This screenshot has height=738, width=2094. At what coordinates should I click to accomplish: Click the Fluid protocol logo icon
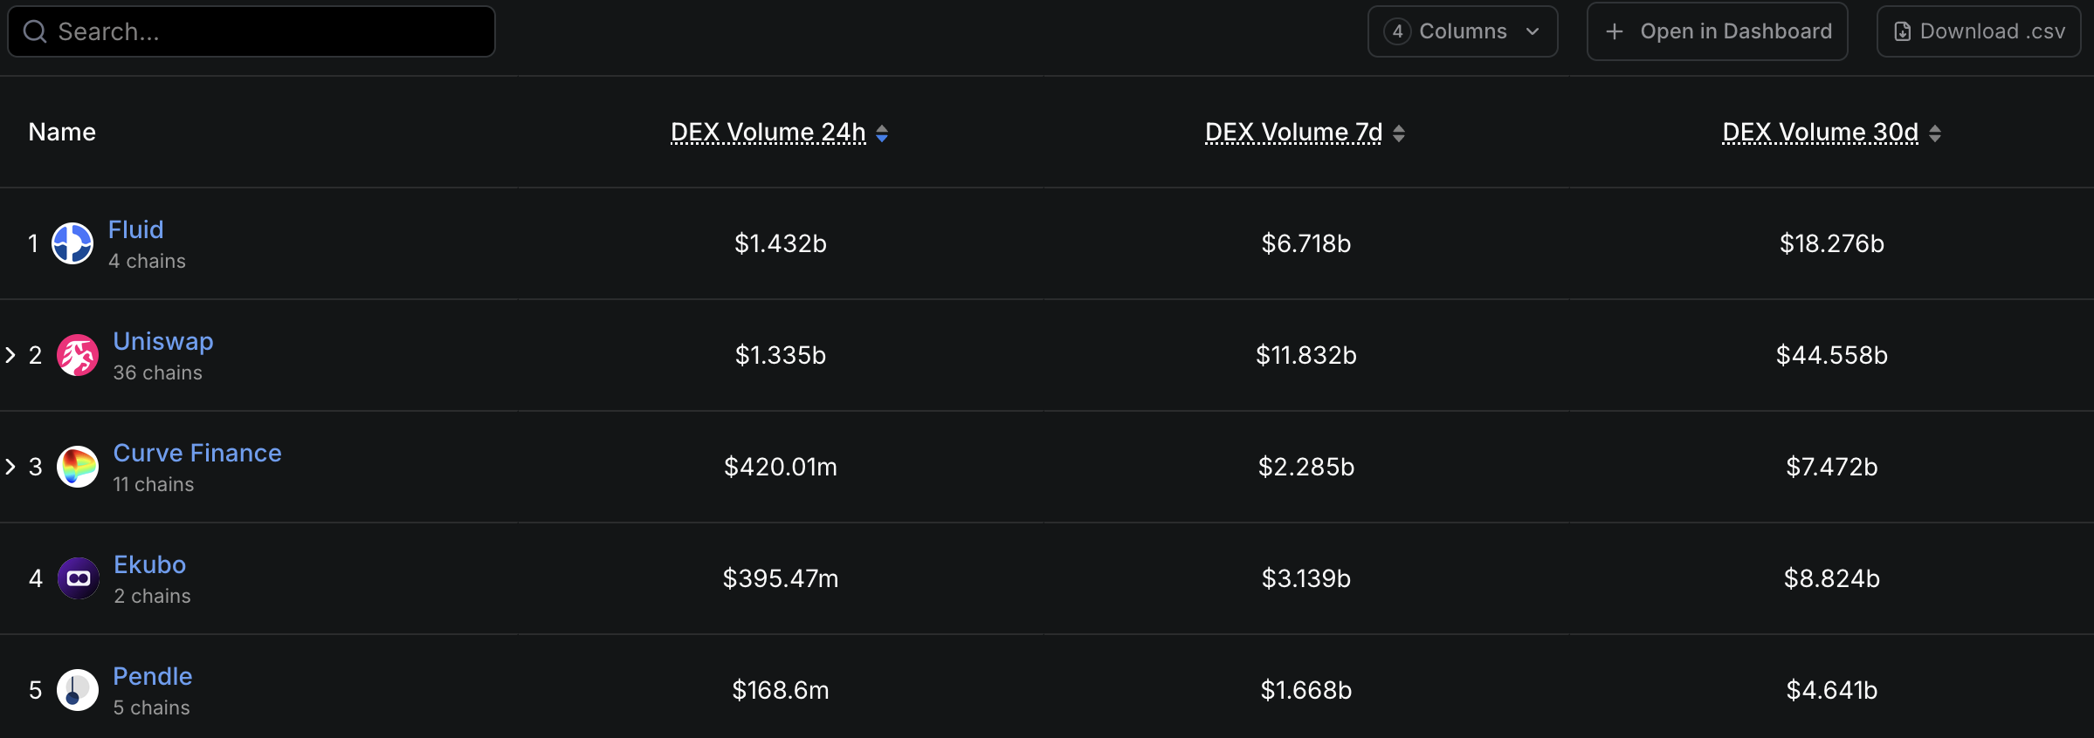72,243
